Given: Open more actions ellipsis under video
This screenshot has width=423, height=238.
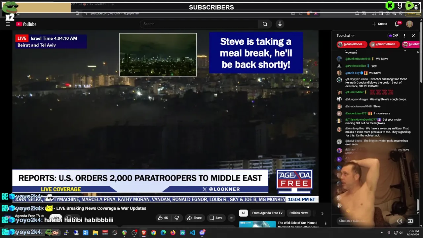Looking at the screenshot, I should (x=231, y=218).
